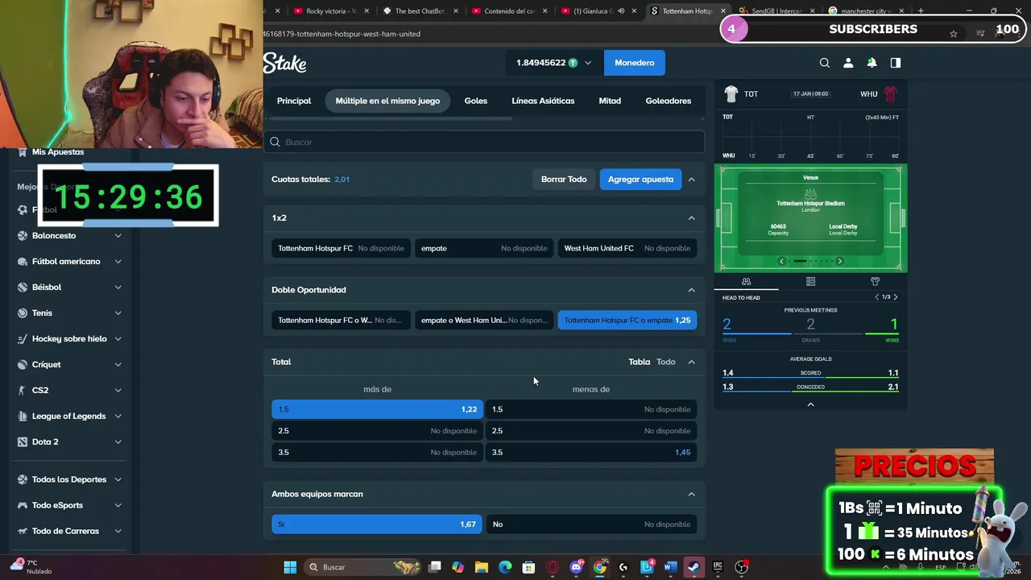This screenshot has height=580, width=1031.
Task: Toggle the side panel layout icon
Action: coord(895,63)
